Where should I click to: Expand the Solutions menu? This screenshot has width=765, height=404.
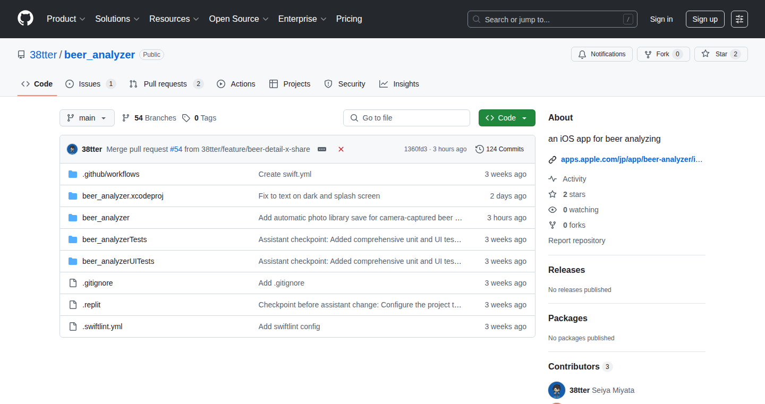(x=117, y=19)
